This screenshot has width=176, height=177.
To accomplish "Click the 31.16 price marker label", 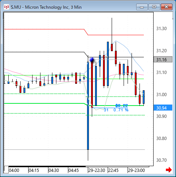I will tap(163, 59).
